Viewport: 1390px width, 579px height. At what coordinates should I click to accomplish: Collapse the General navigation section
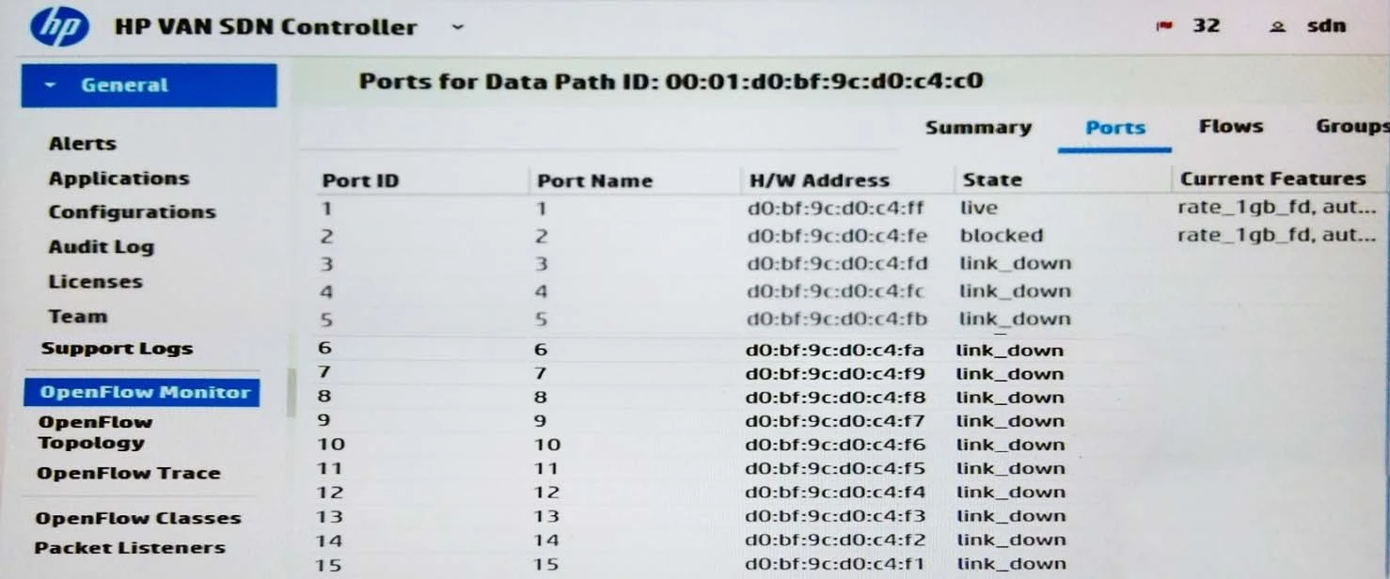click(52, 86)
